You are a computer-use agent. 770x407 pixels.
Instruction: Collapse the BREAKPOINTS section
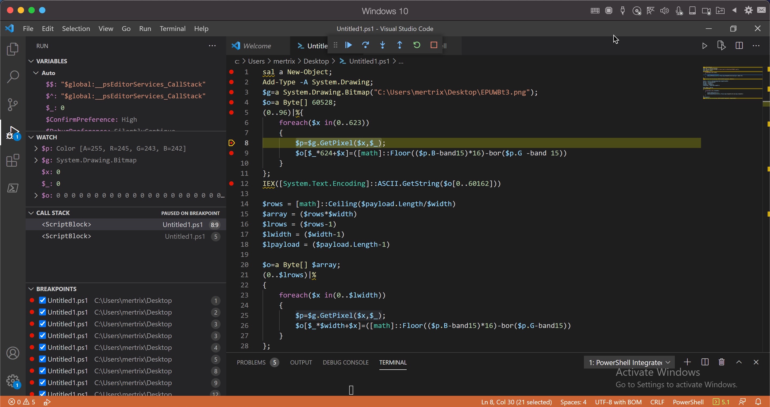click(31, 289)
